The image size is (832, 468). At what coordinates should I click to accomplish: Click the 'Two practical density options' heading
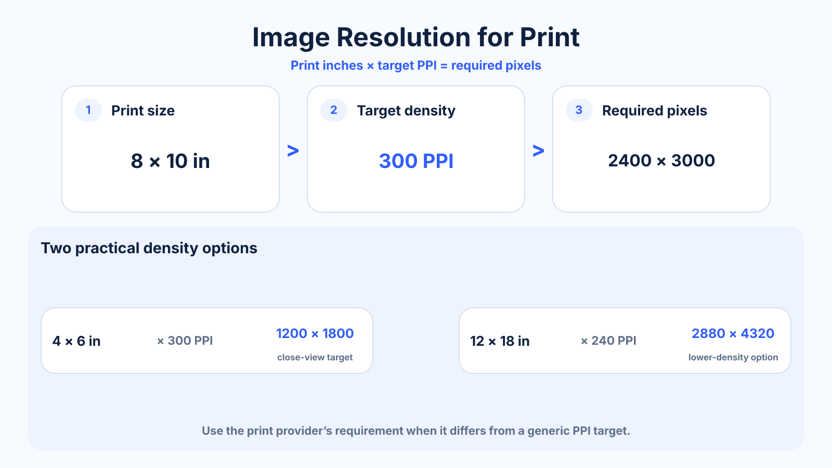[x=149, y=248]
